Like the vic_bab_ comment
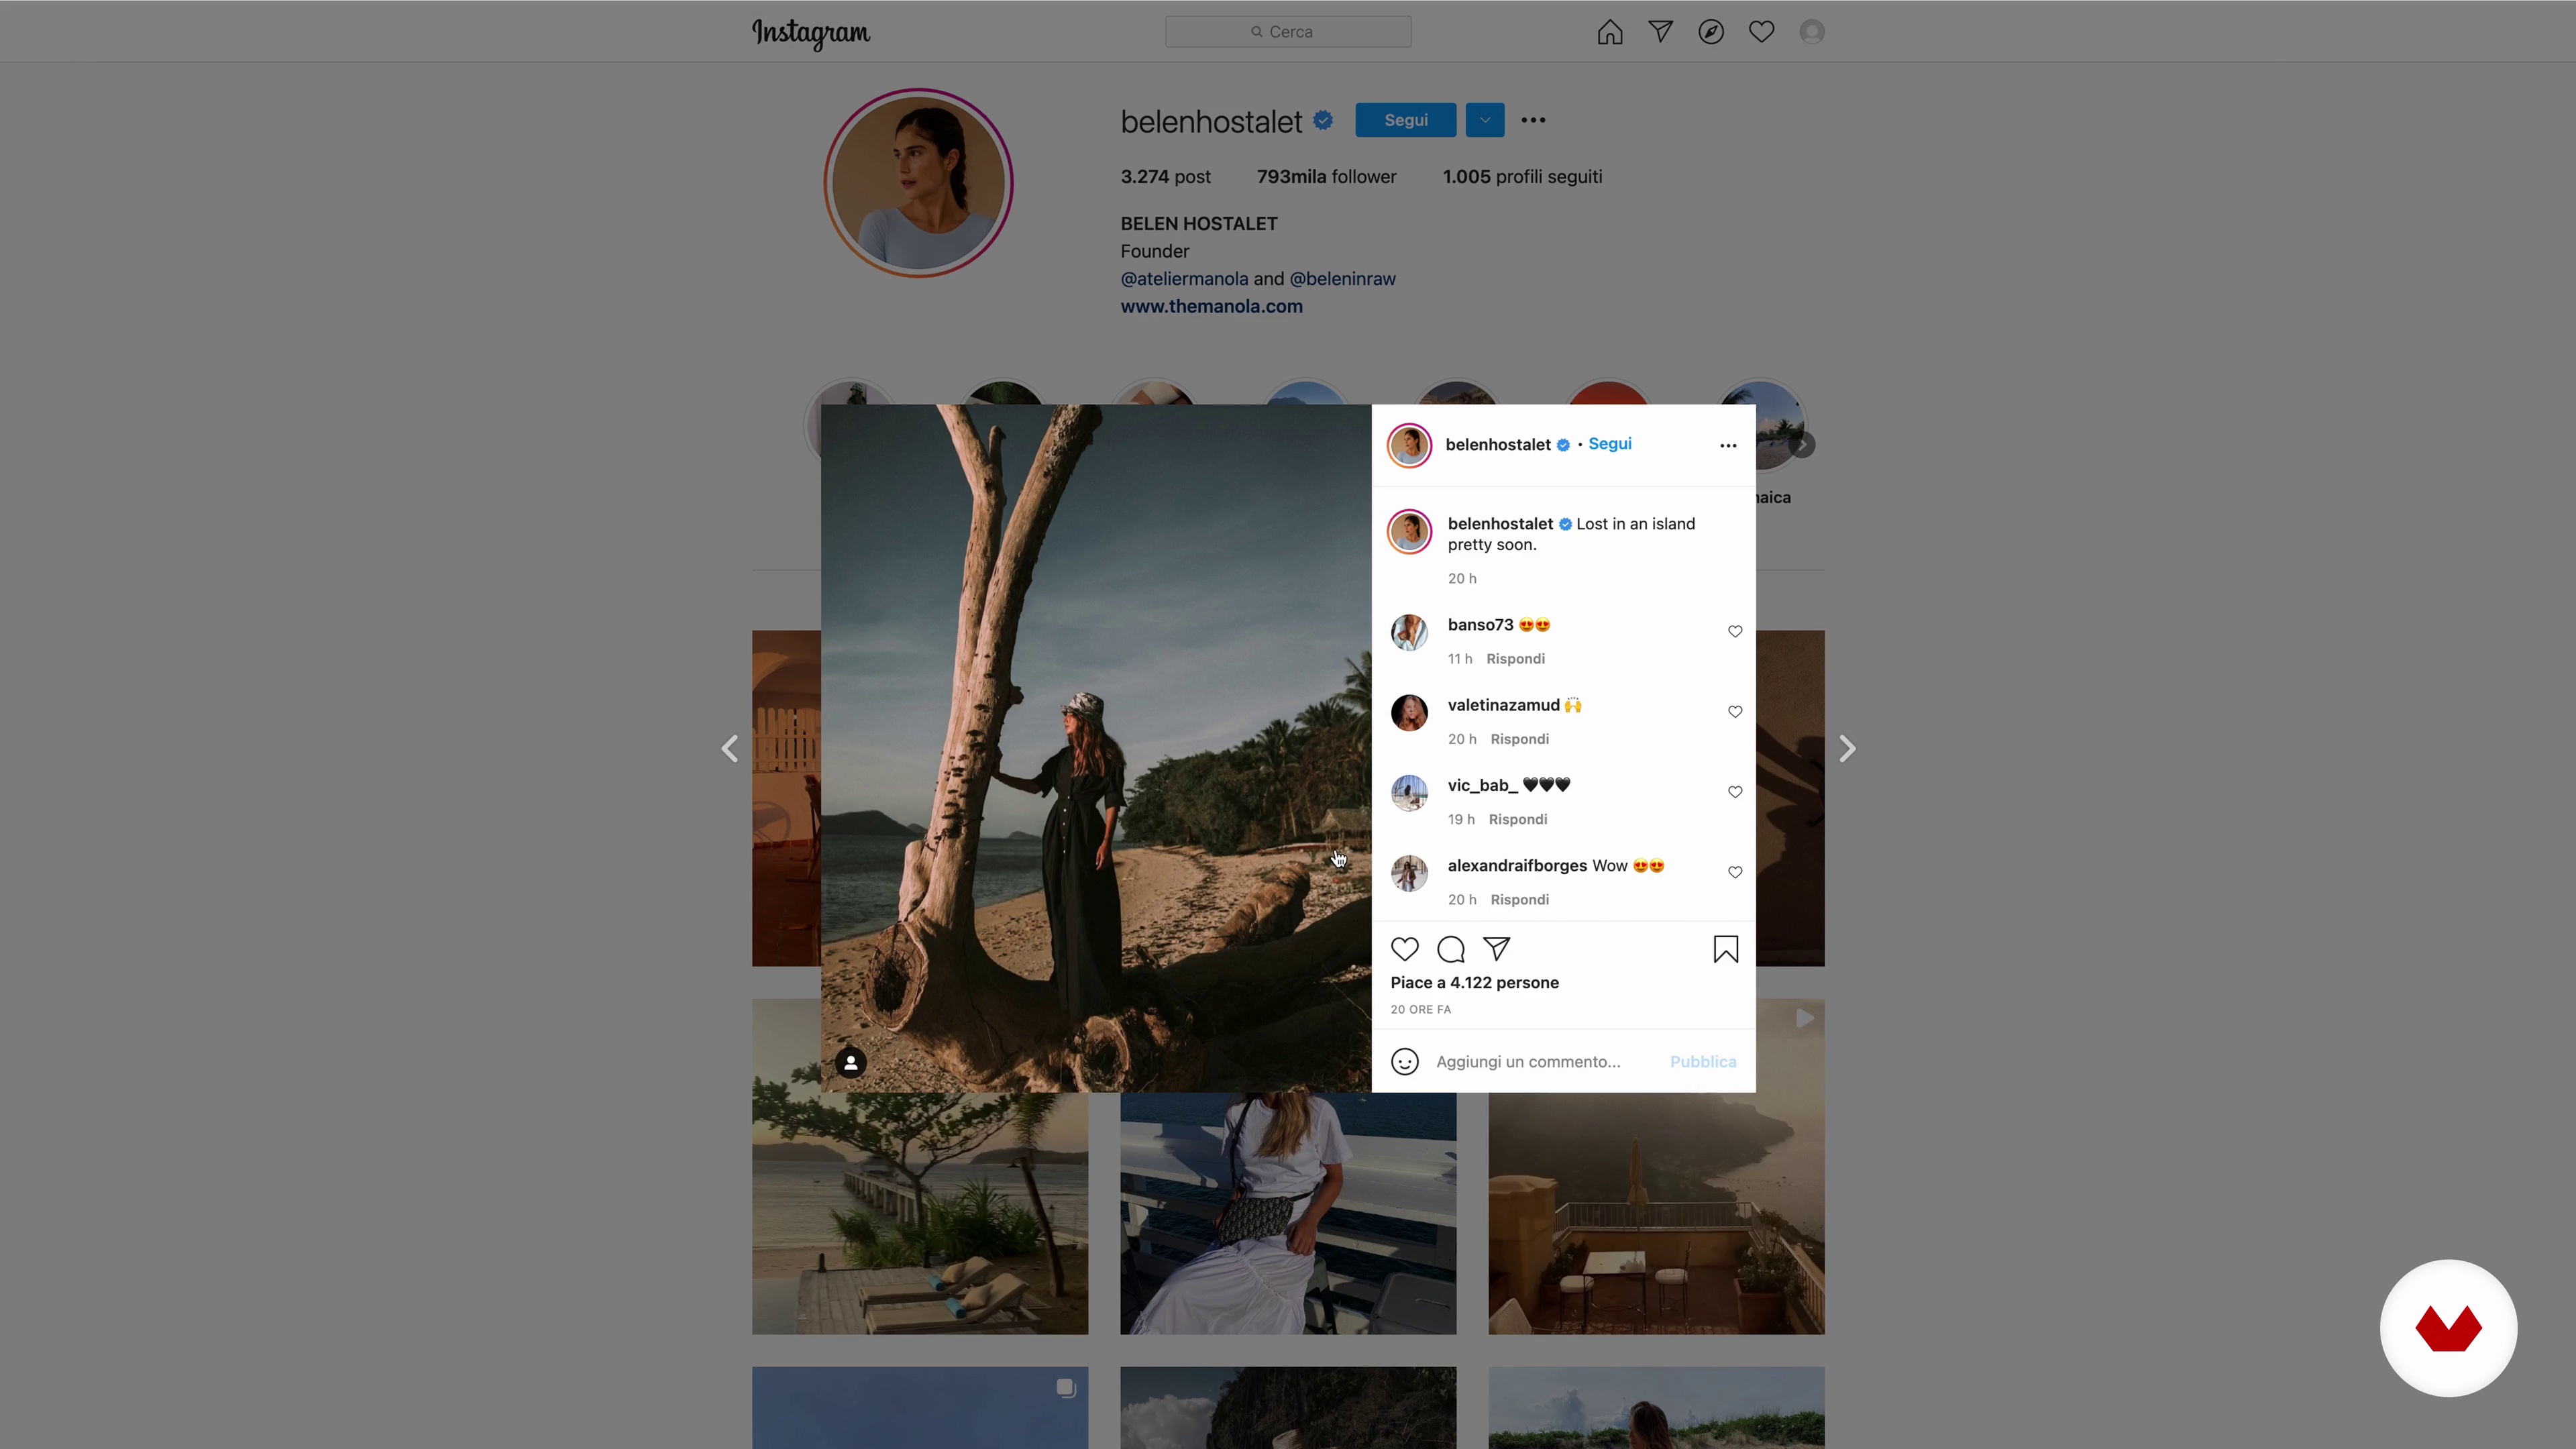This screenshot has width=2576, height=1449. [1734, 792]
